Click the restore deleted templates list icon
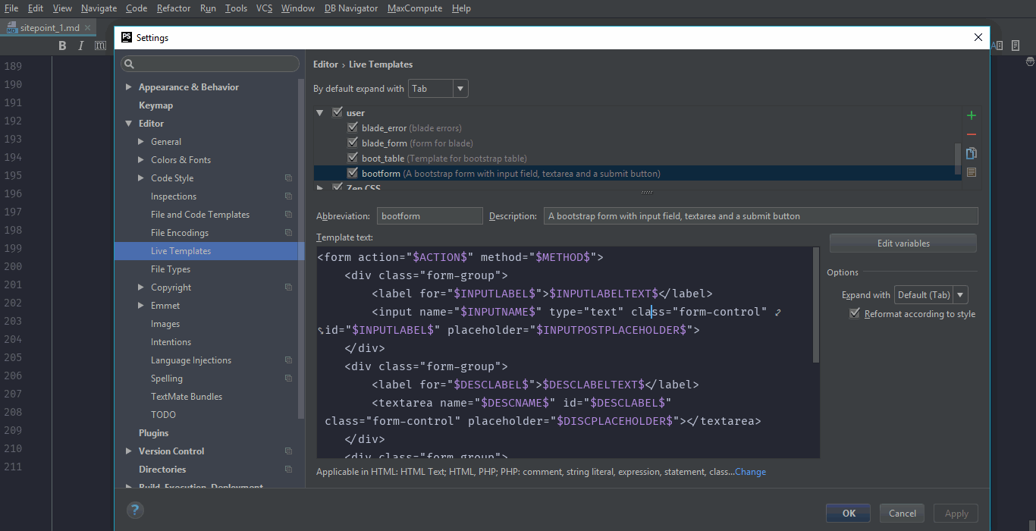Image resolution: width=1036 pixels, height=531 pixels. [972, 172]
